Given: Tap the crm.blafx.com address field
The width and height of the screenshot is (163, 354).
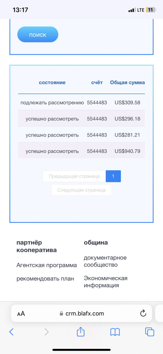Looking at the screenshot, I should tap(85, 314).
